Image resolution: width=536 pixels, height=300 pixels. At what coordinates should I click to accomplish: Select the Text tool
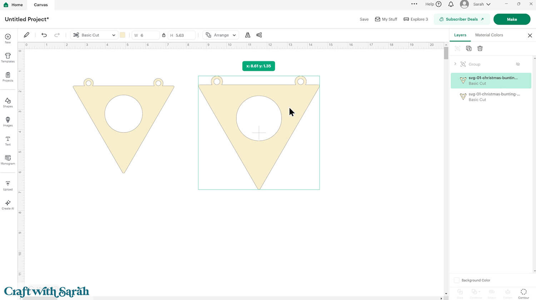point(8,141)
